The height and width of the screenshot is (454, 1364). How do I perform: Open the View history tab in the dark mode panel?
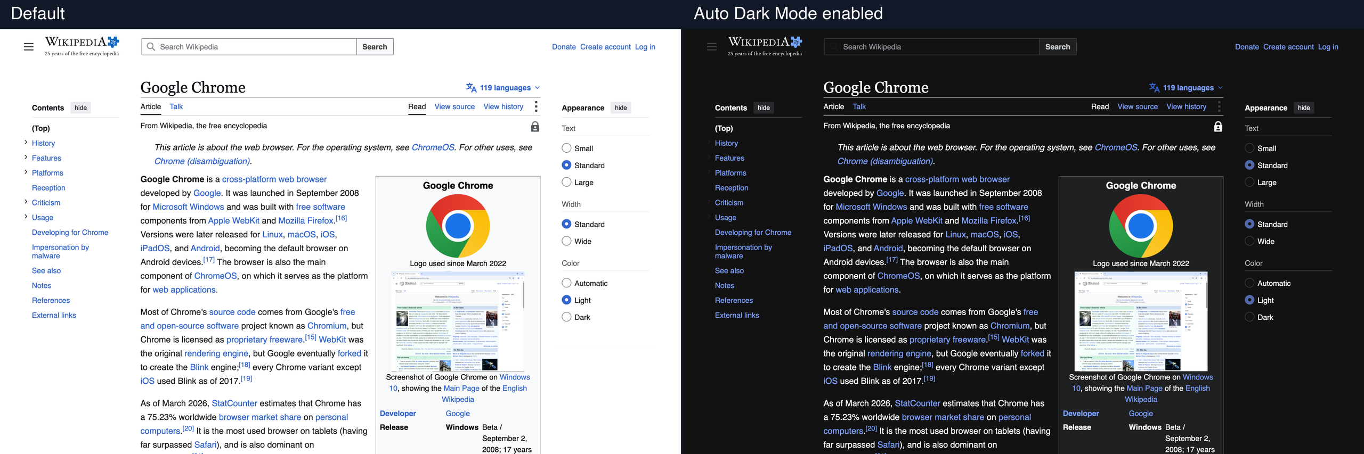click(x=1187, y=106)
